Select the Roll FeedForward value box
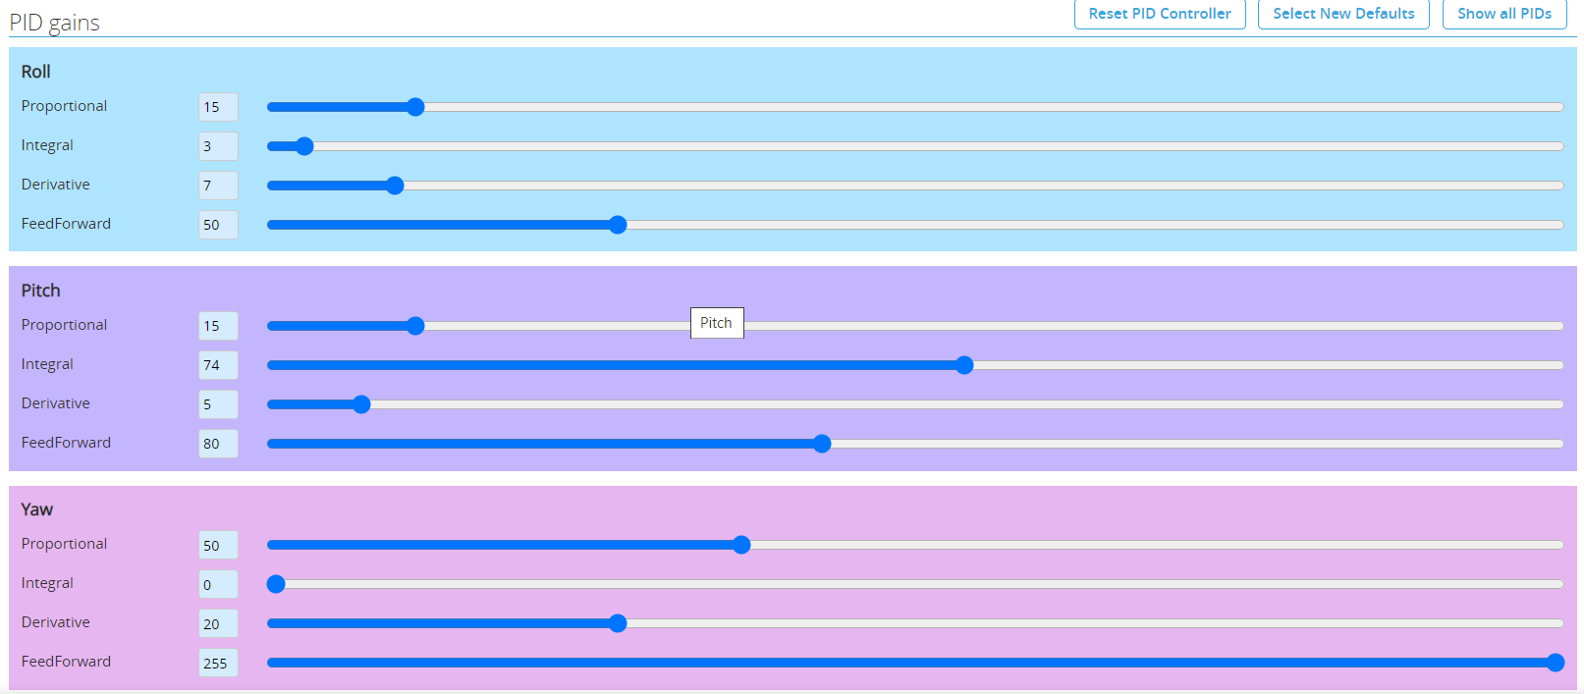This screenshot has height=694, width=1584. coord(218,225)
